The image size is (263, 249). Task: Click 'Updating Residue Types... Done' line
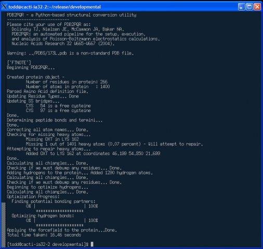pyautogui.click(x=43, y=96)
